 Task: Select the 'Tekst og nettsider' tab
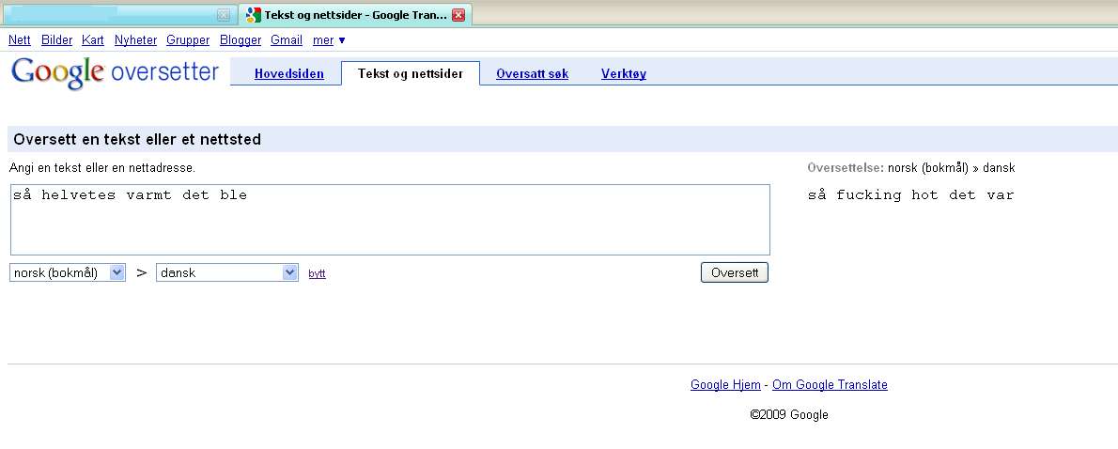411,73
